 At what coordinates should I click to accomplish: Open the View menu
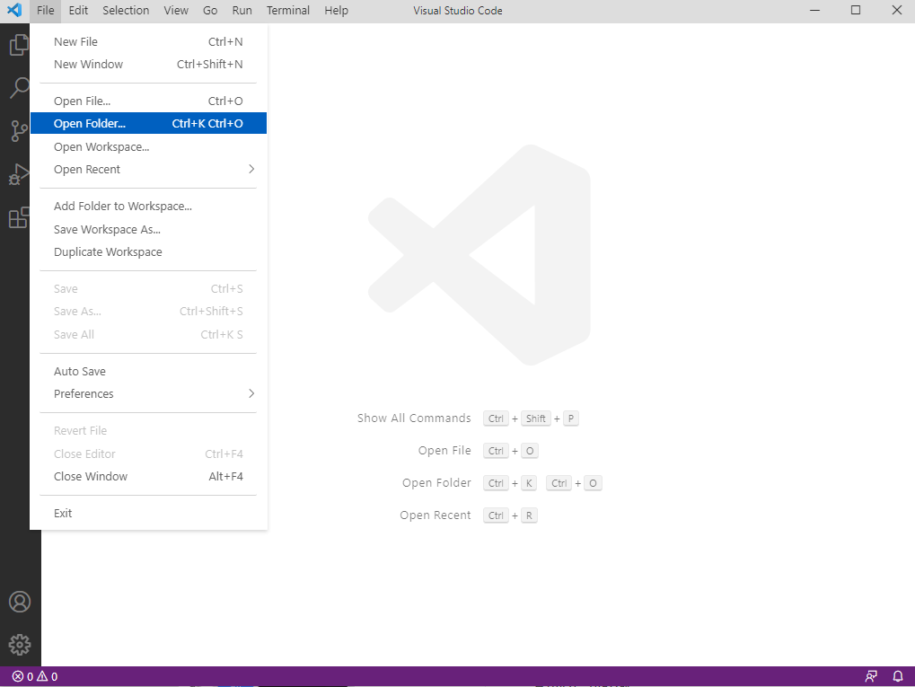pos(176,11)
